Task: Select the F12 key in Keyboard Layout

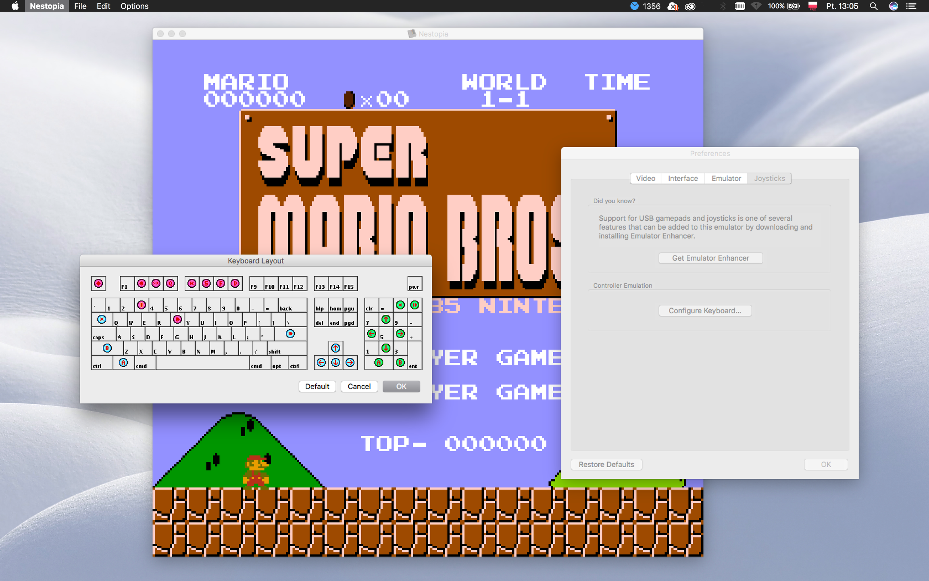Action: 300,283
